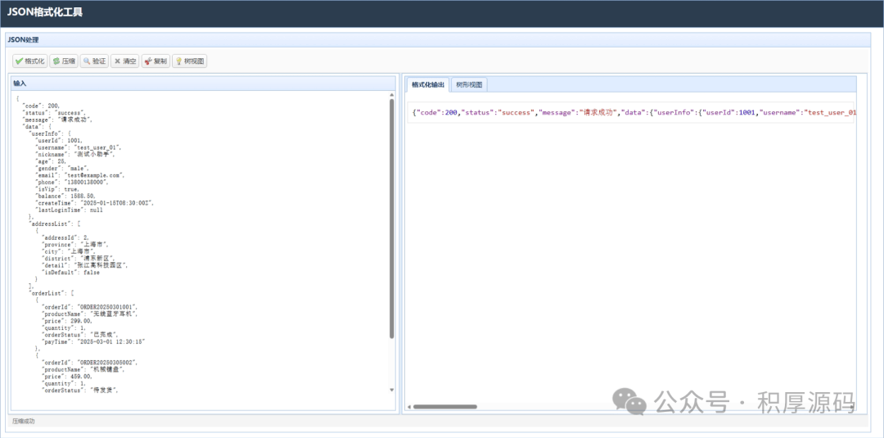Click the input panel scroll-down arrow
The height and width of the screenshot is (438, 884).
point(391,391)
